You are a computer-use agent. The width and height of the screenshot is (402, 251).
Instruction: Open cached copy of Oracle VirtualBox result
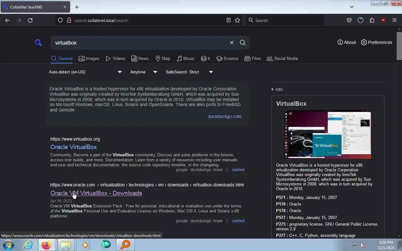238,170
